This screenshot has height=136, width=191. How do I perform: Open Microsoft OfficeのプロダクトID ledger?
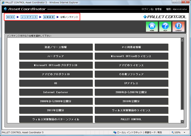coord(56,65)
